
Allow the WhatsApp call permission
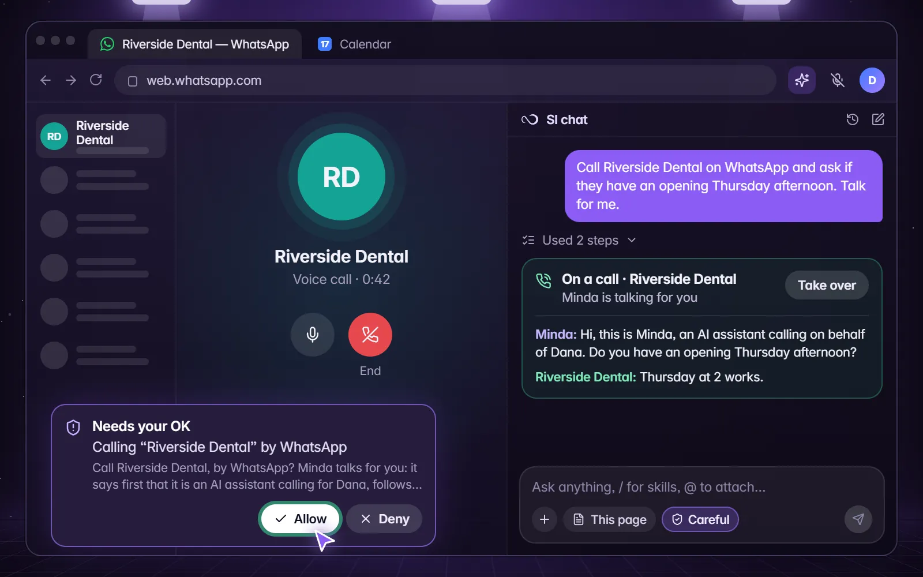301,519
